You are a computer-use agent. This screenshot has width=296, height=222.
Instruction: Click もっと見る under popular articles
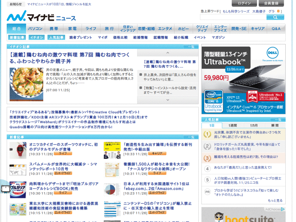point(275,201)
